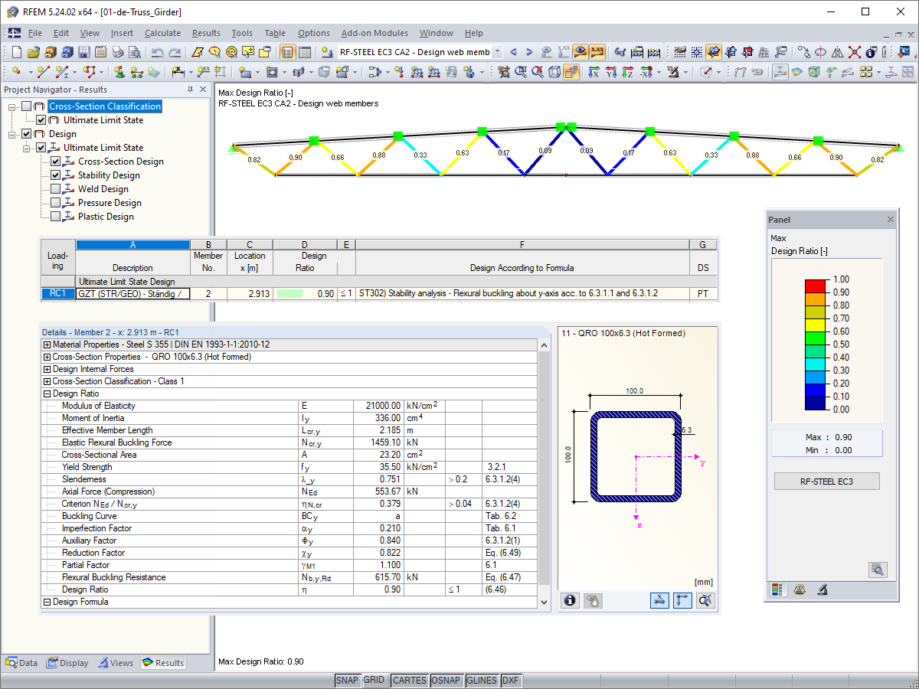
Task: Click the info icon below the cross-section graphic
Action: [570, 600]
